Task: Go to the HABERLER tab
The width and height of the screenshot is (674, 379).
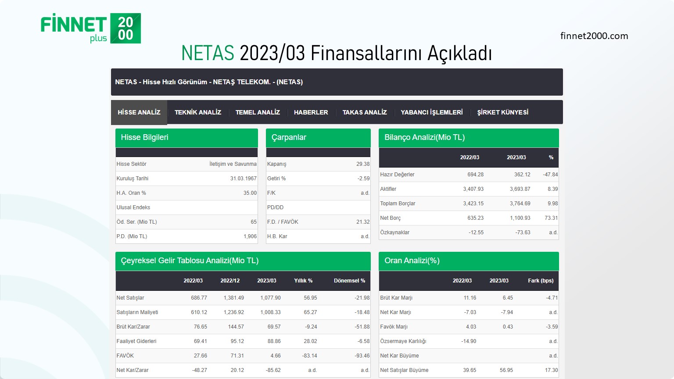Action: pos(311,112)
